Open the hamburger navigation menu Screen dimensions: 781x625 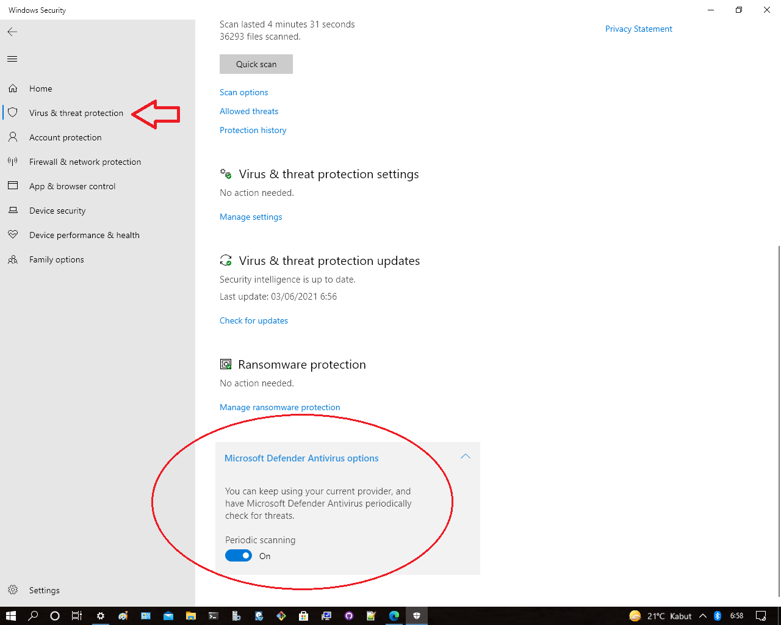click(x=12, y=59)
